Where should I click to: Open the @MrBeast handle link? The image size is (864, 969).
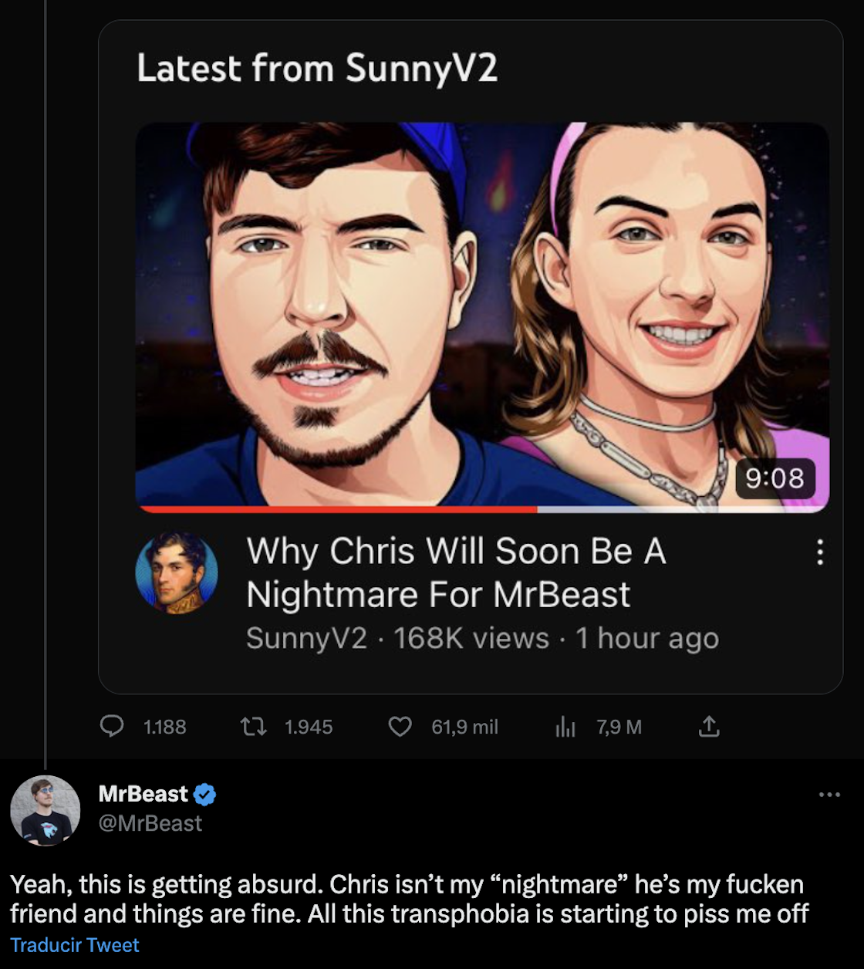pos(150,823)
